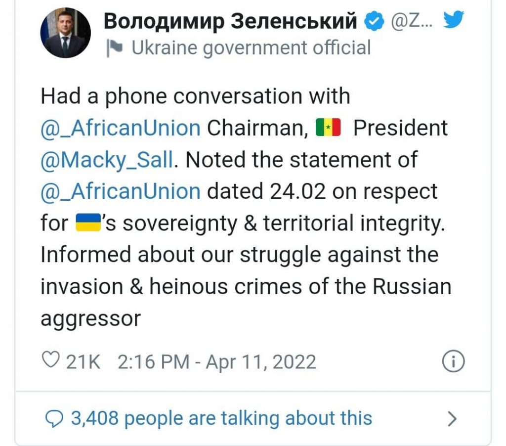Open Zelensky's profile picture
This screenshot has width=506, height=446.
click(x=66, y=33)
